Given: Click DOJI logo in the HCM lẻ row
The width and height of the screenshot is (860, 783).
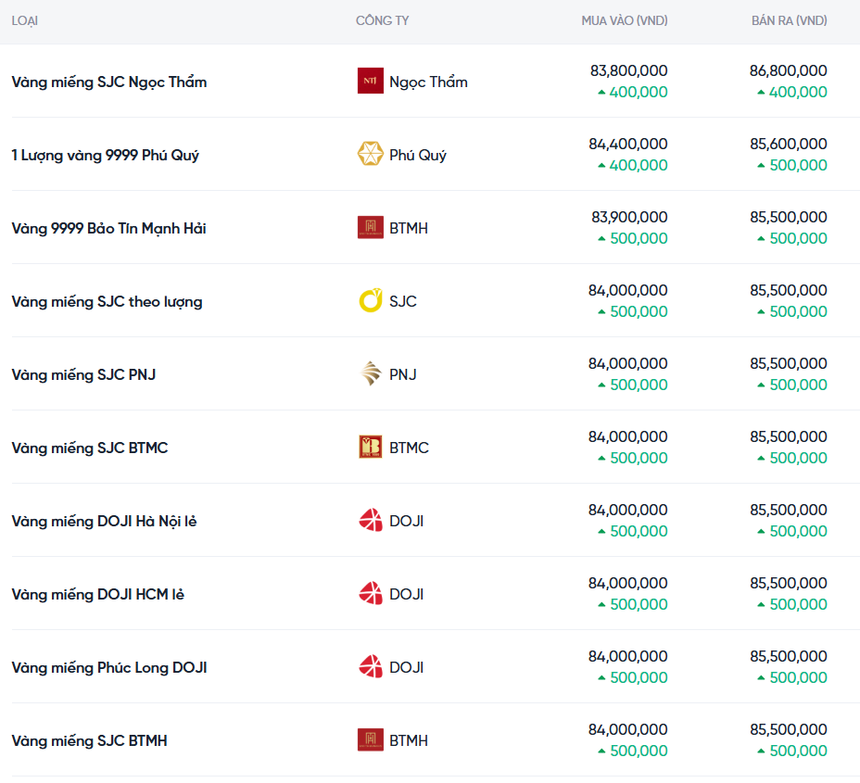Looking at the screenshot, I should point(370,594).
